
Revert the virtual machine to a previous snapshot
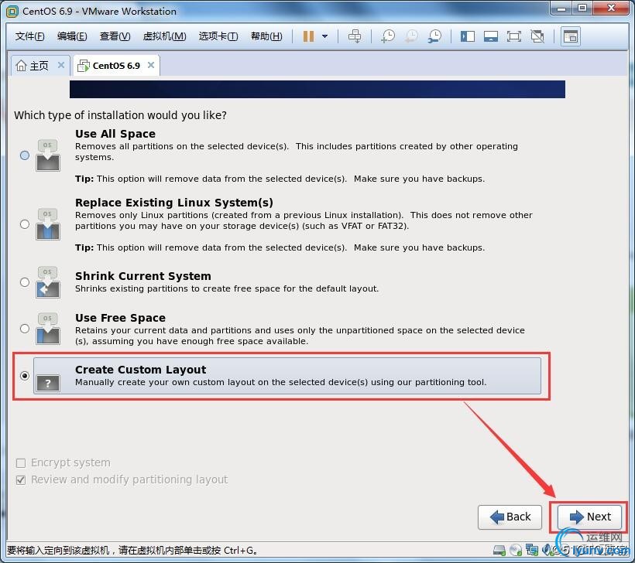(411, 36)
